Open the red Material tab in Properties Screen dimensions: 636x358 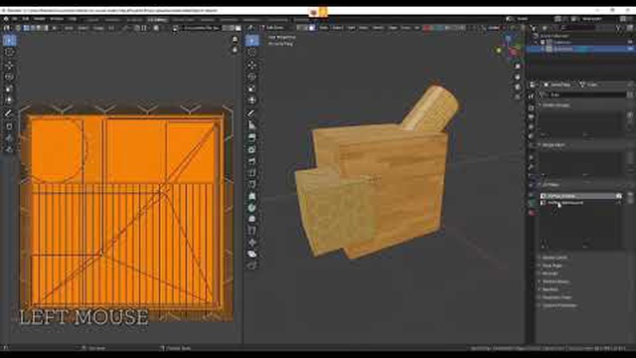tap(532, 212)
